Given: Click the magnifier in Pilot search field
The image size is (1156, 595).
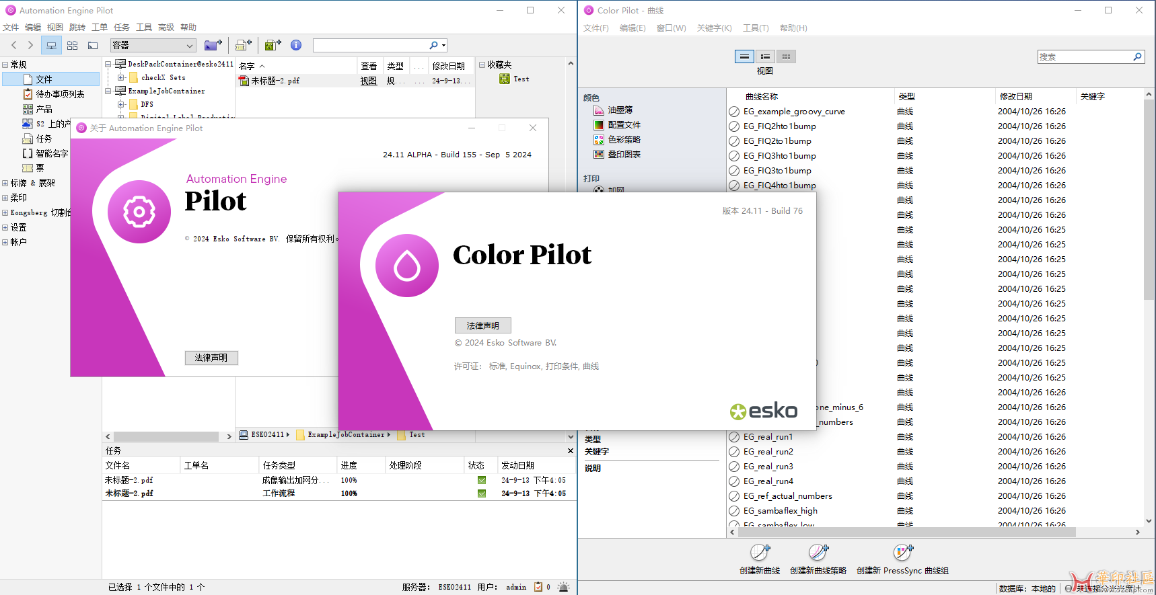Looking at the screenshot, I should click(x=434, y=45).
